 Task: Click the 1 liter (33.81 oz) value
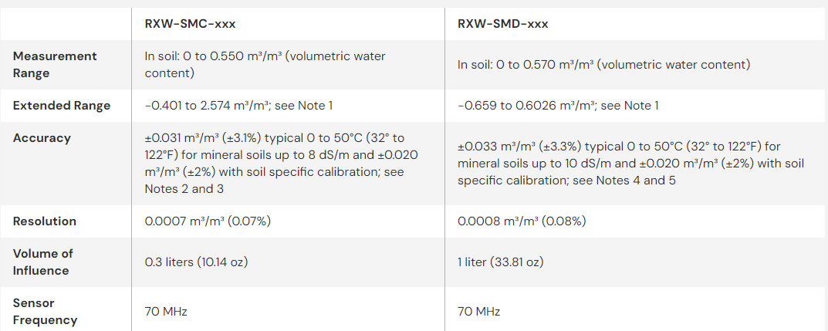point(500,262)
